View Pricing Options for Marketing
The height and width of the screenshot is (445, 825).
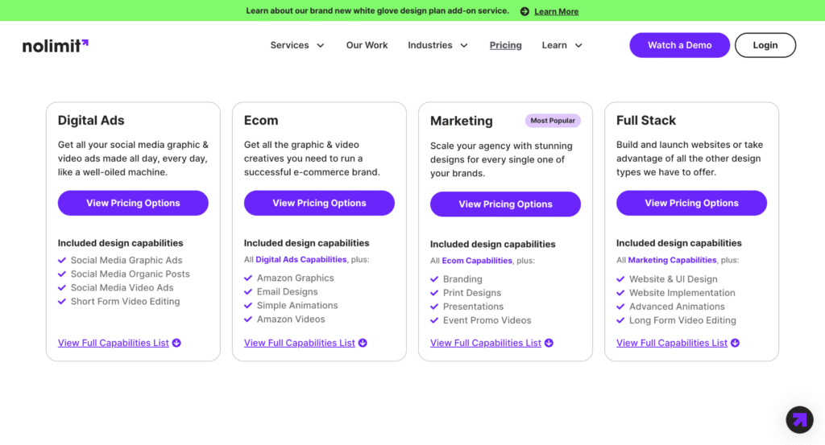click(x=506, y=204)
